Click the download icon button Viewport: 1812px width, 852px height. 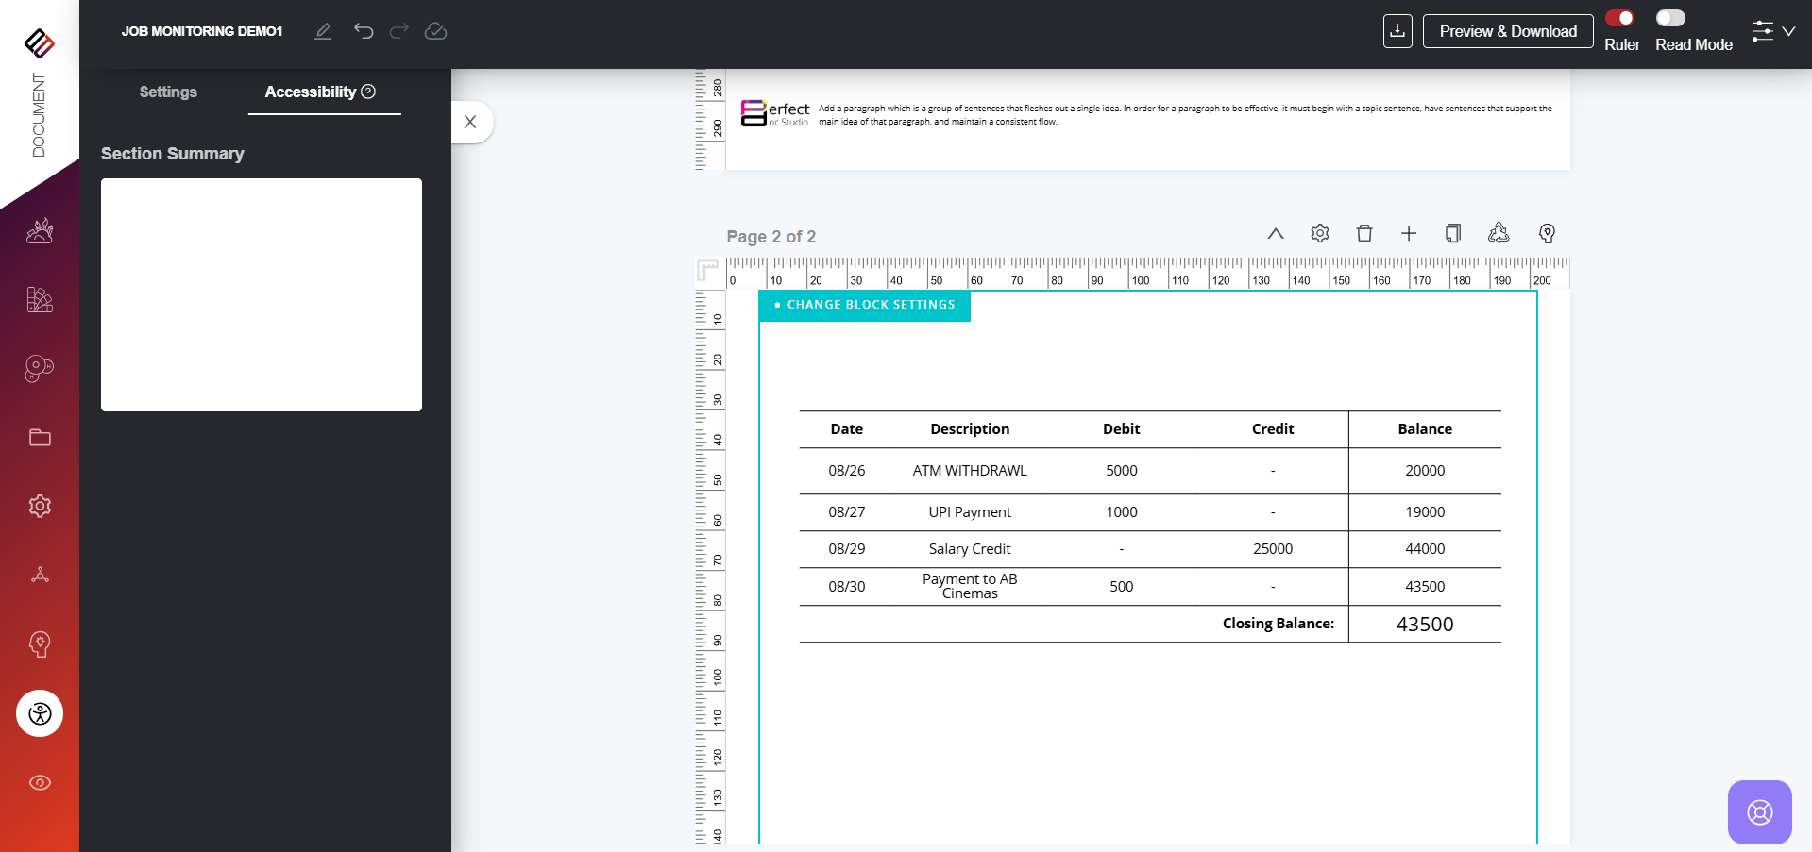1397,31
